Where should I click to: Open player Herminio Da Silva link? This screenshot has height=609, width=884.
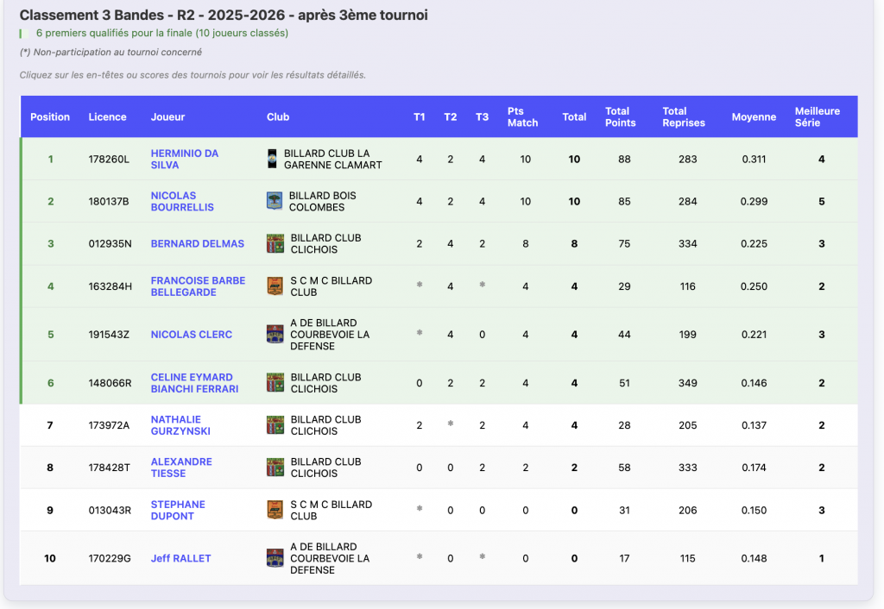coord(185,159)
